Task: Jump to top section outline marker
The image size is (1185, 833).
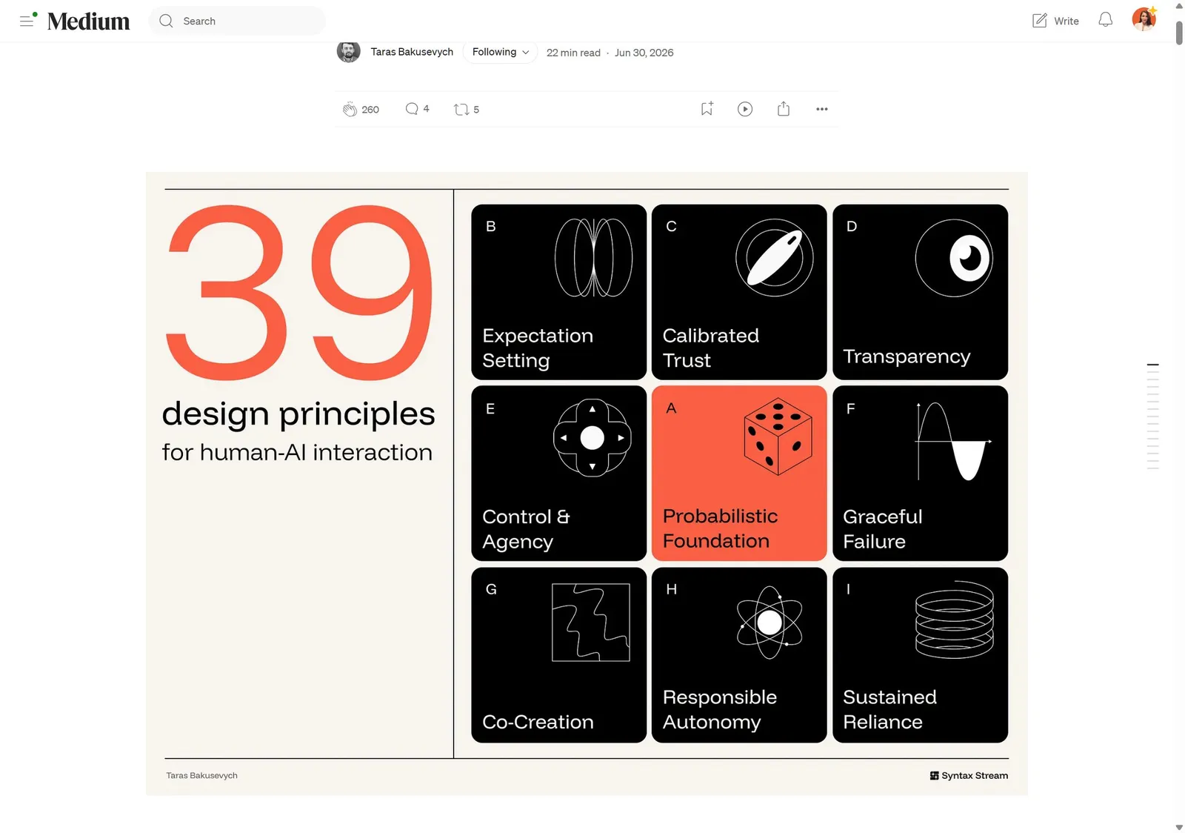Action: click(1152, 365)
